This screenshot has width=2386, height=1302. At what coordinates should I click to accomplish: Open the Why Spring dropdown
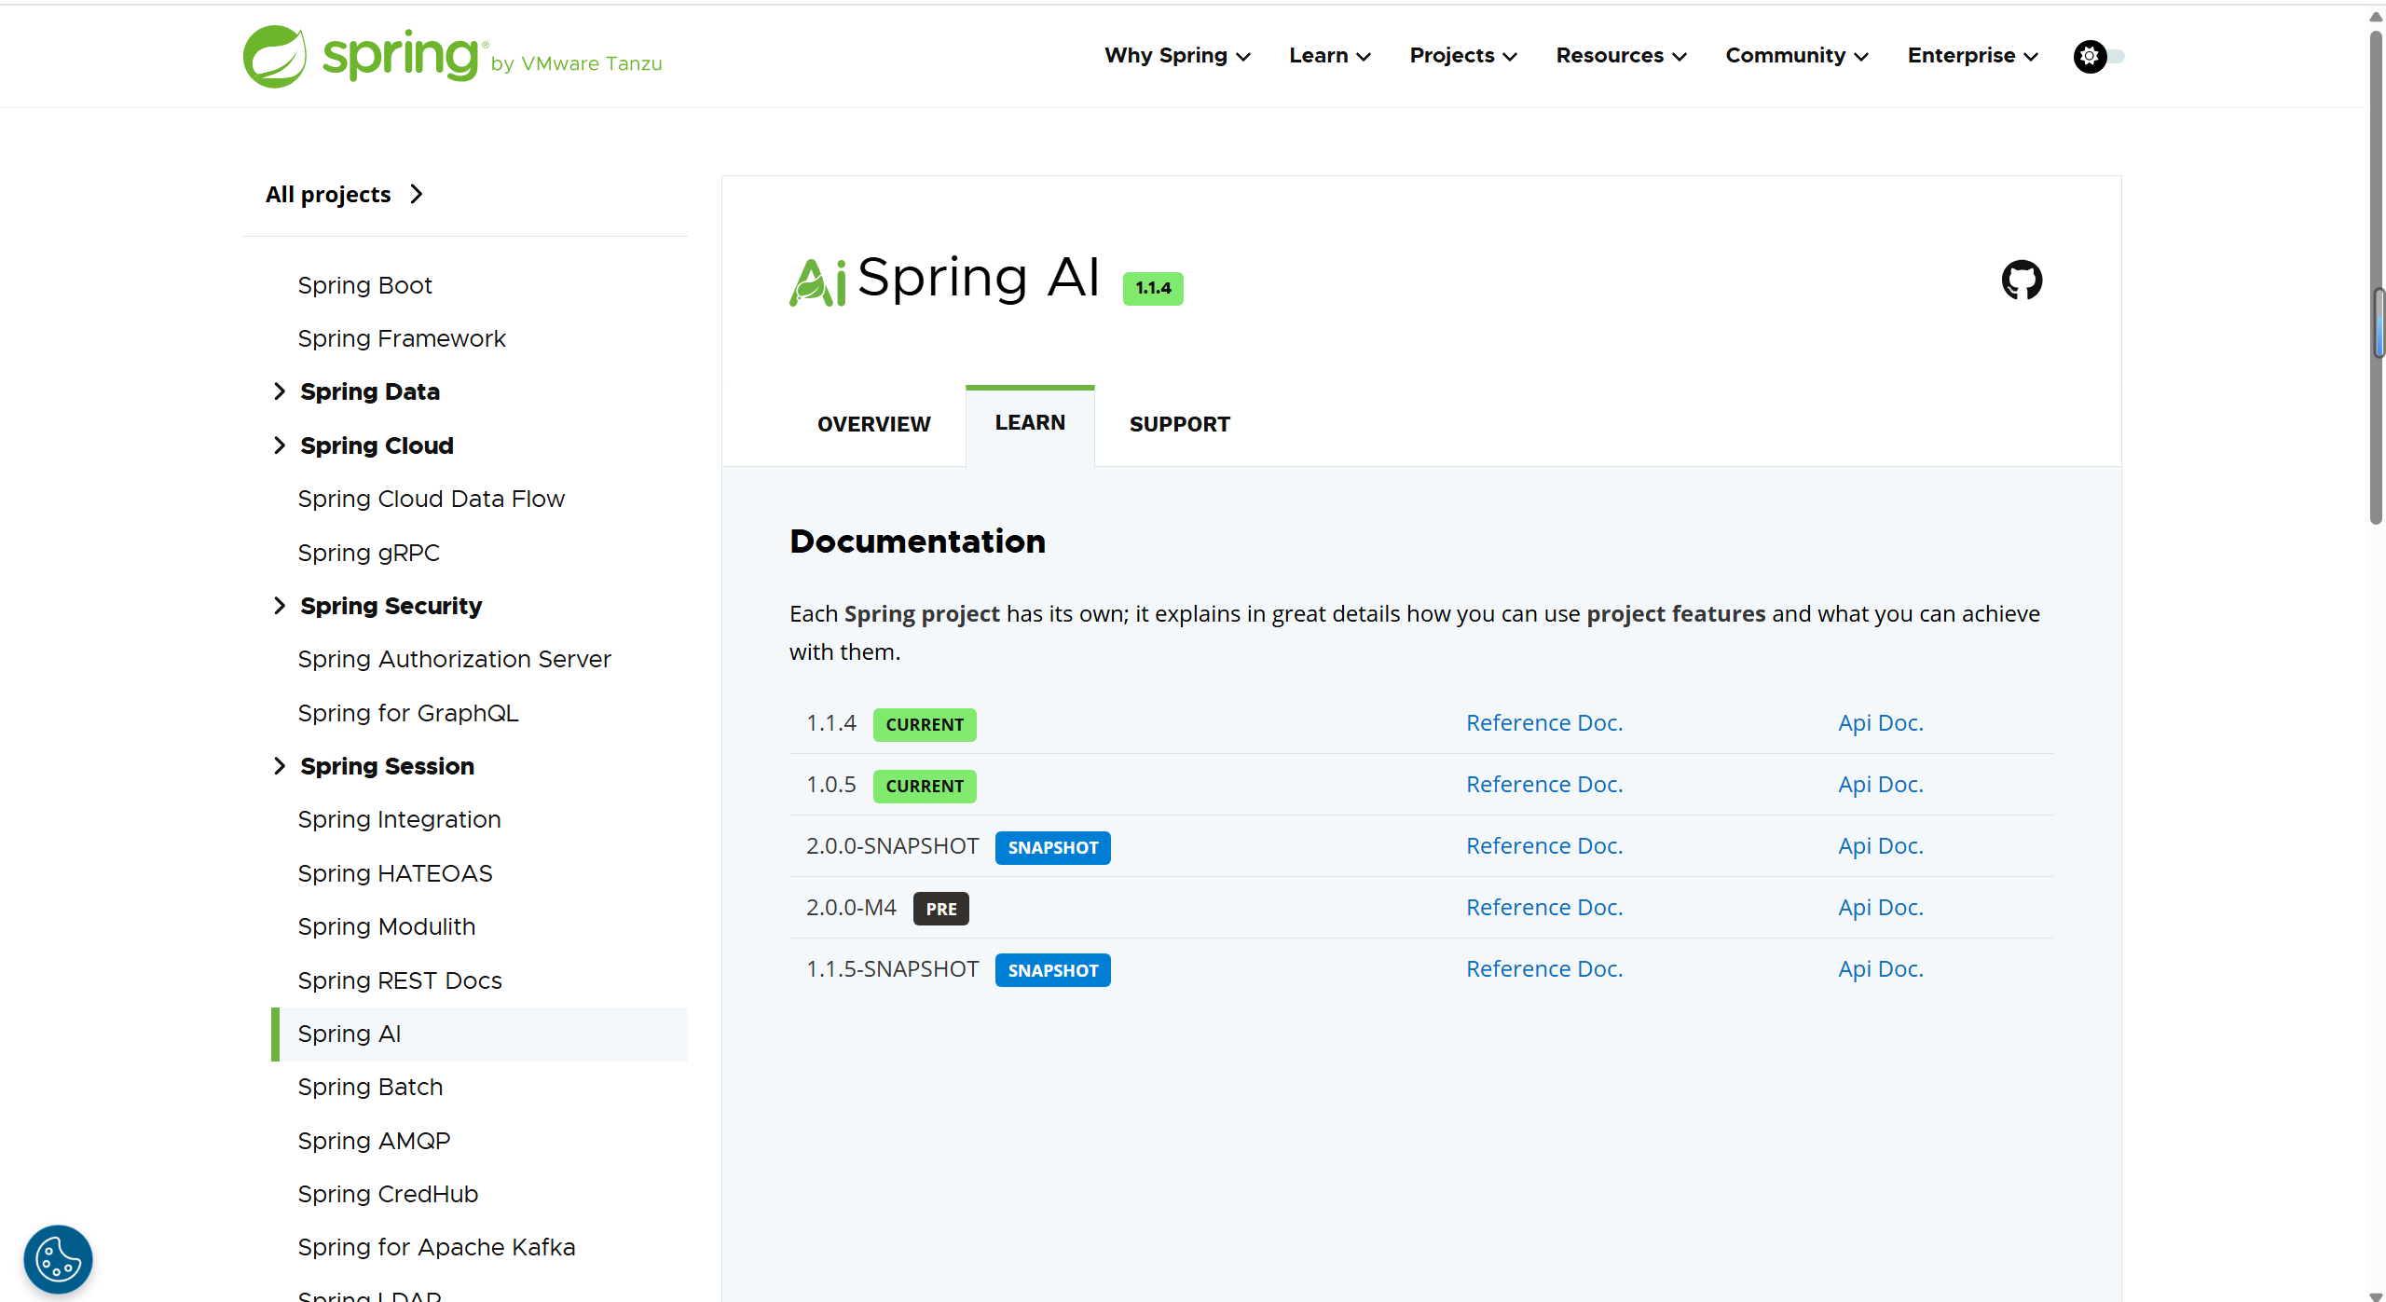[1176, 56]
